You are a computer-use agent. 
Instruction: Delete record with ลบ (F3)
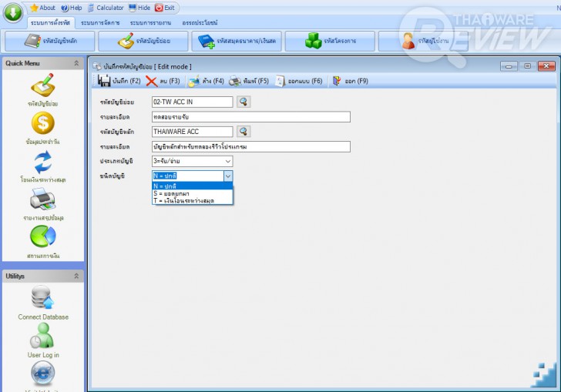coord(163,81)
